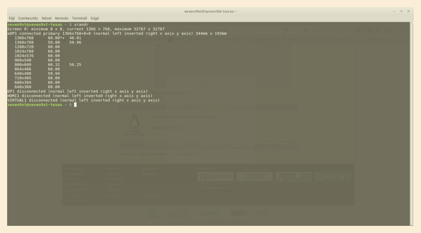Viewport: 421px width, 233px height.
Task: Open the Nézet menu
Action: [47, 18]
